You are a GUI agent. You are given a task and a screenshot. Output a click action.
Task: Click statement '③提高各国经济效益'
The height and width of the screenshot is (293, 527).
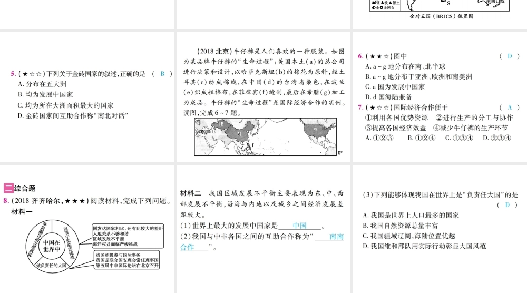tap(396, 128)
